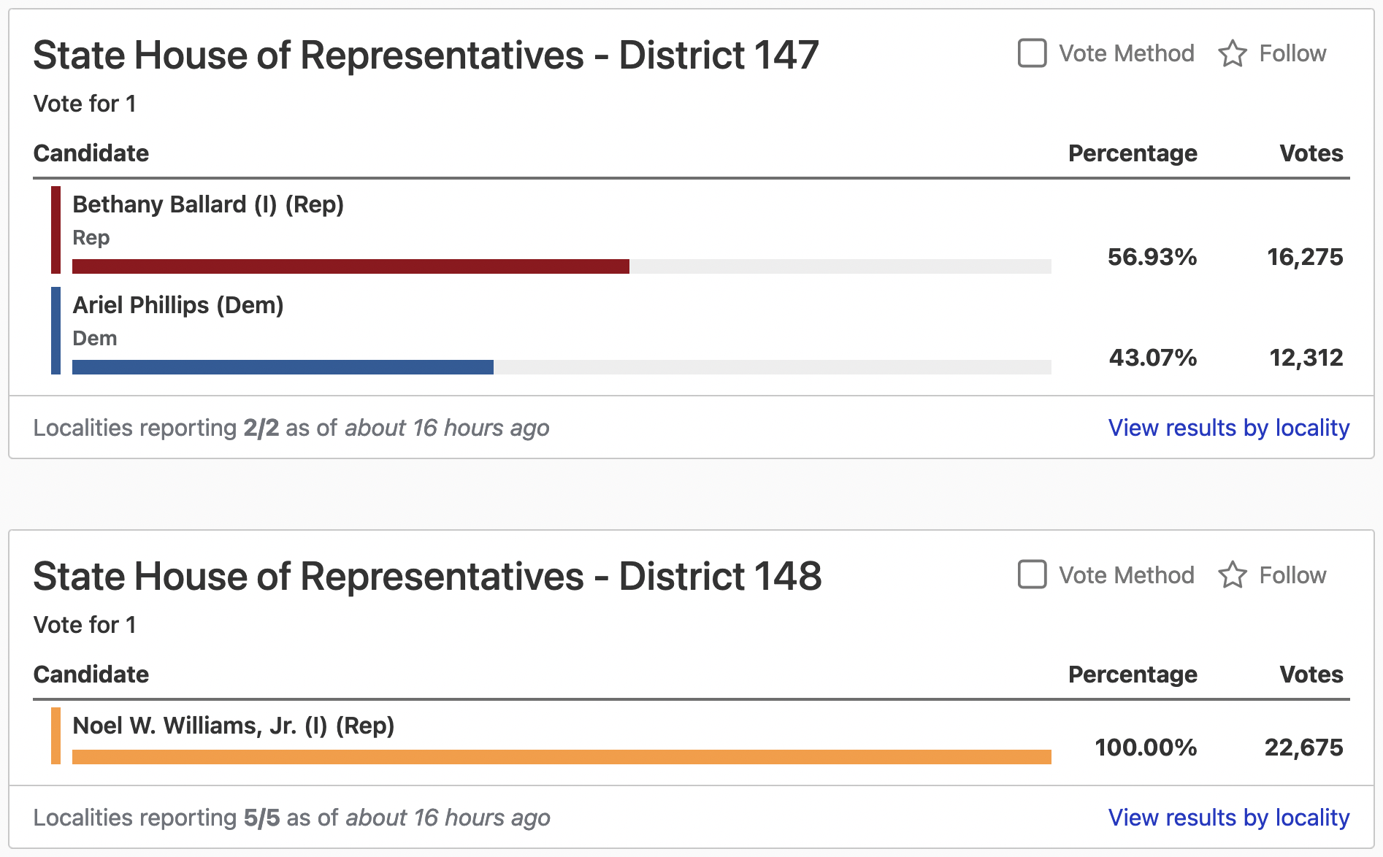Click the District 147 contest title
This screenshot has width=1383, height=857.
pyautogui.click(x=426, y=55)
